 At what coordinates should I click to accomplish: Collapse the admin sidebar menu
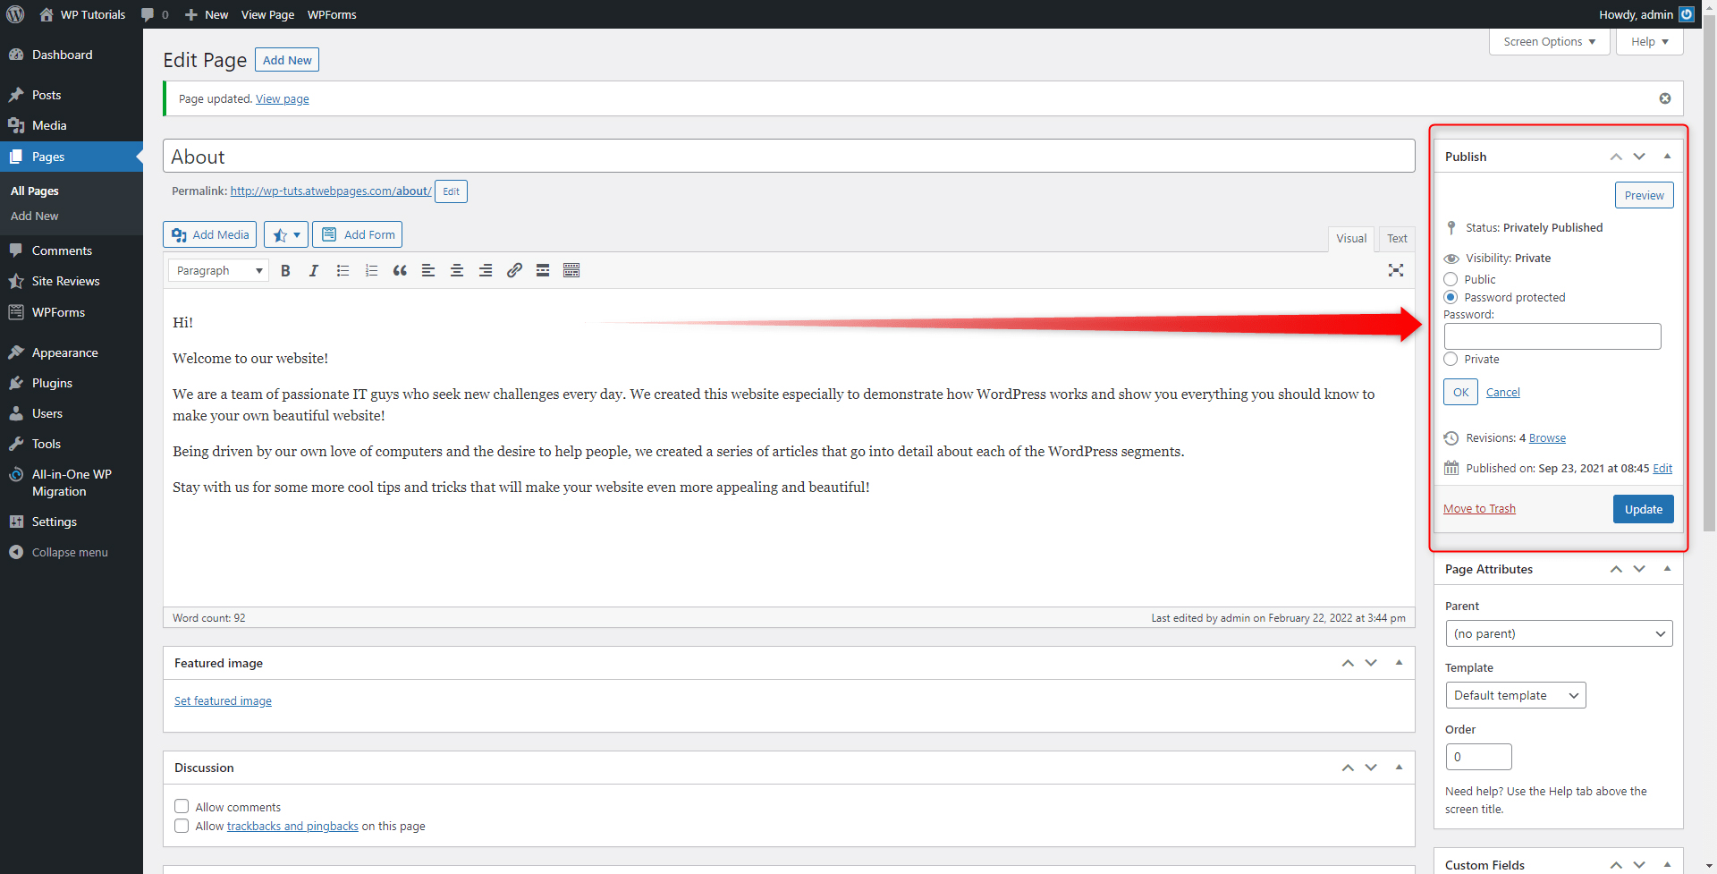[72, 552]
